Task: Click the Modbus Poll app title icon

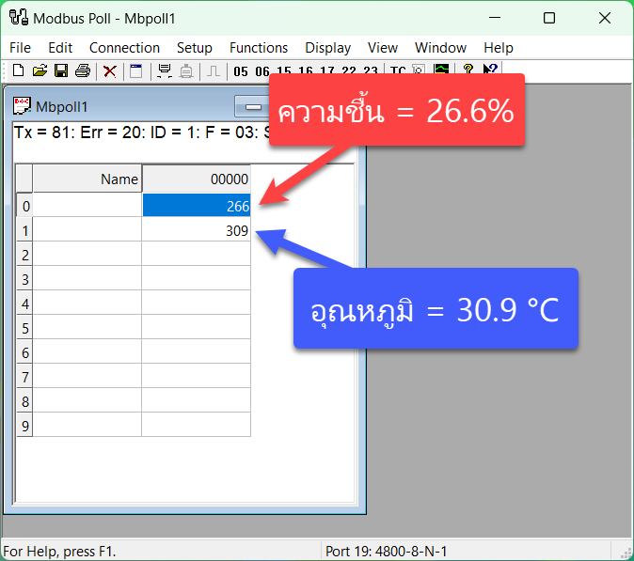Action: (x=19, y=18)
